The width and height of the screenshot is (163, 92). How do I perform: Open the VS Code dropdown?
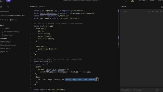click(143, 1)
